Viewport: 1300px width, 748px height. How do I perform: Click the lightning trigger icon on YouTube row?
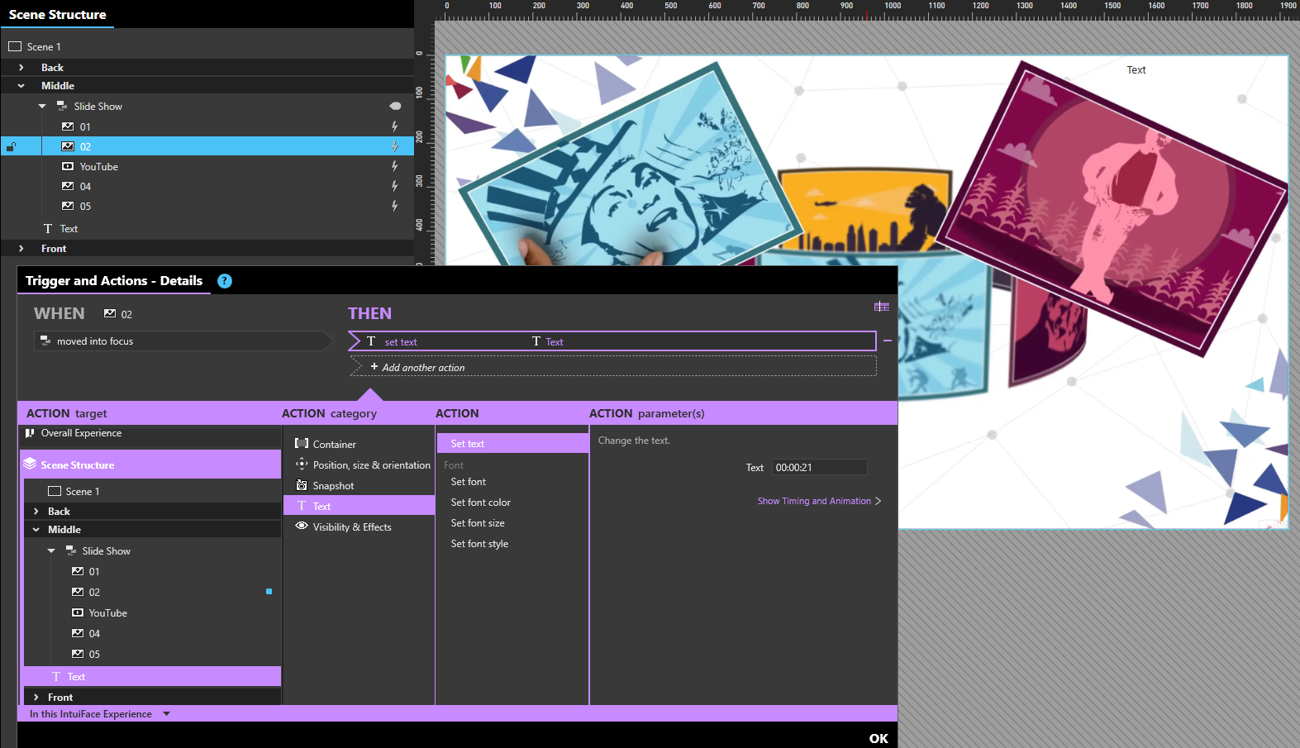pos(394,166)
